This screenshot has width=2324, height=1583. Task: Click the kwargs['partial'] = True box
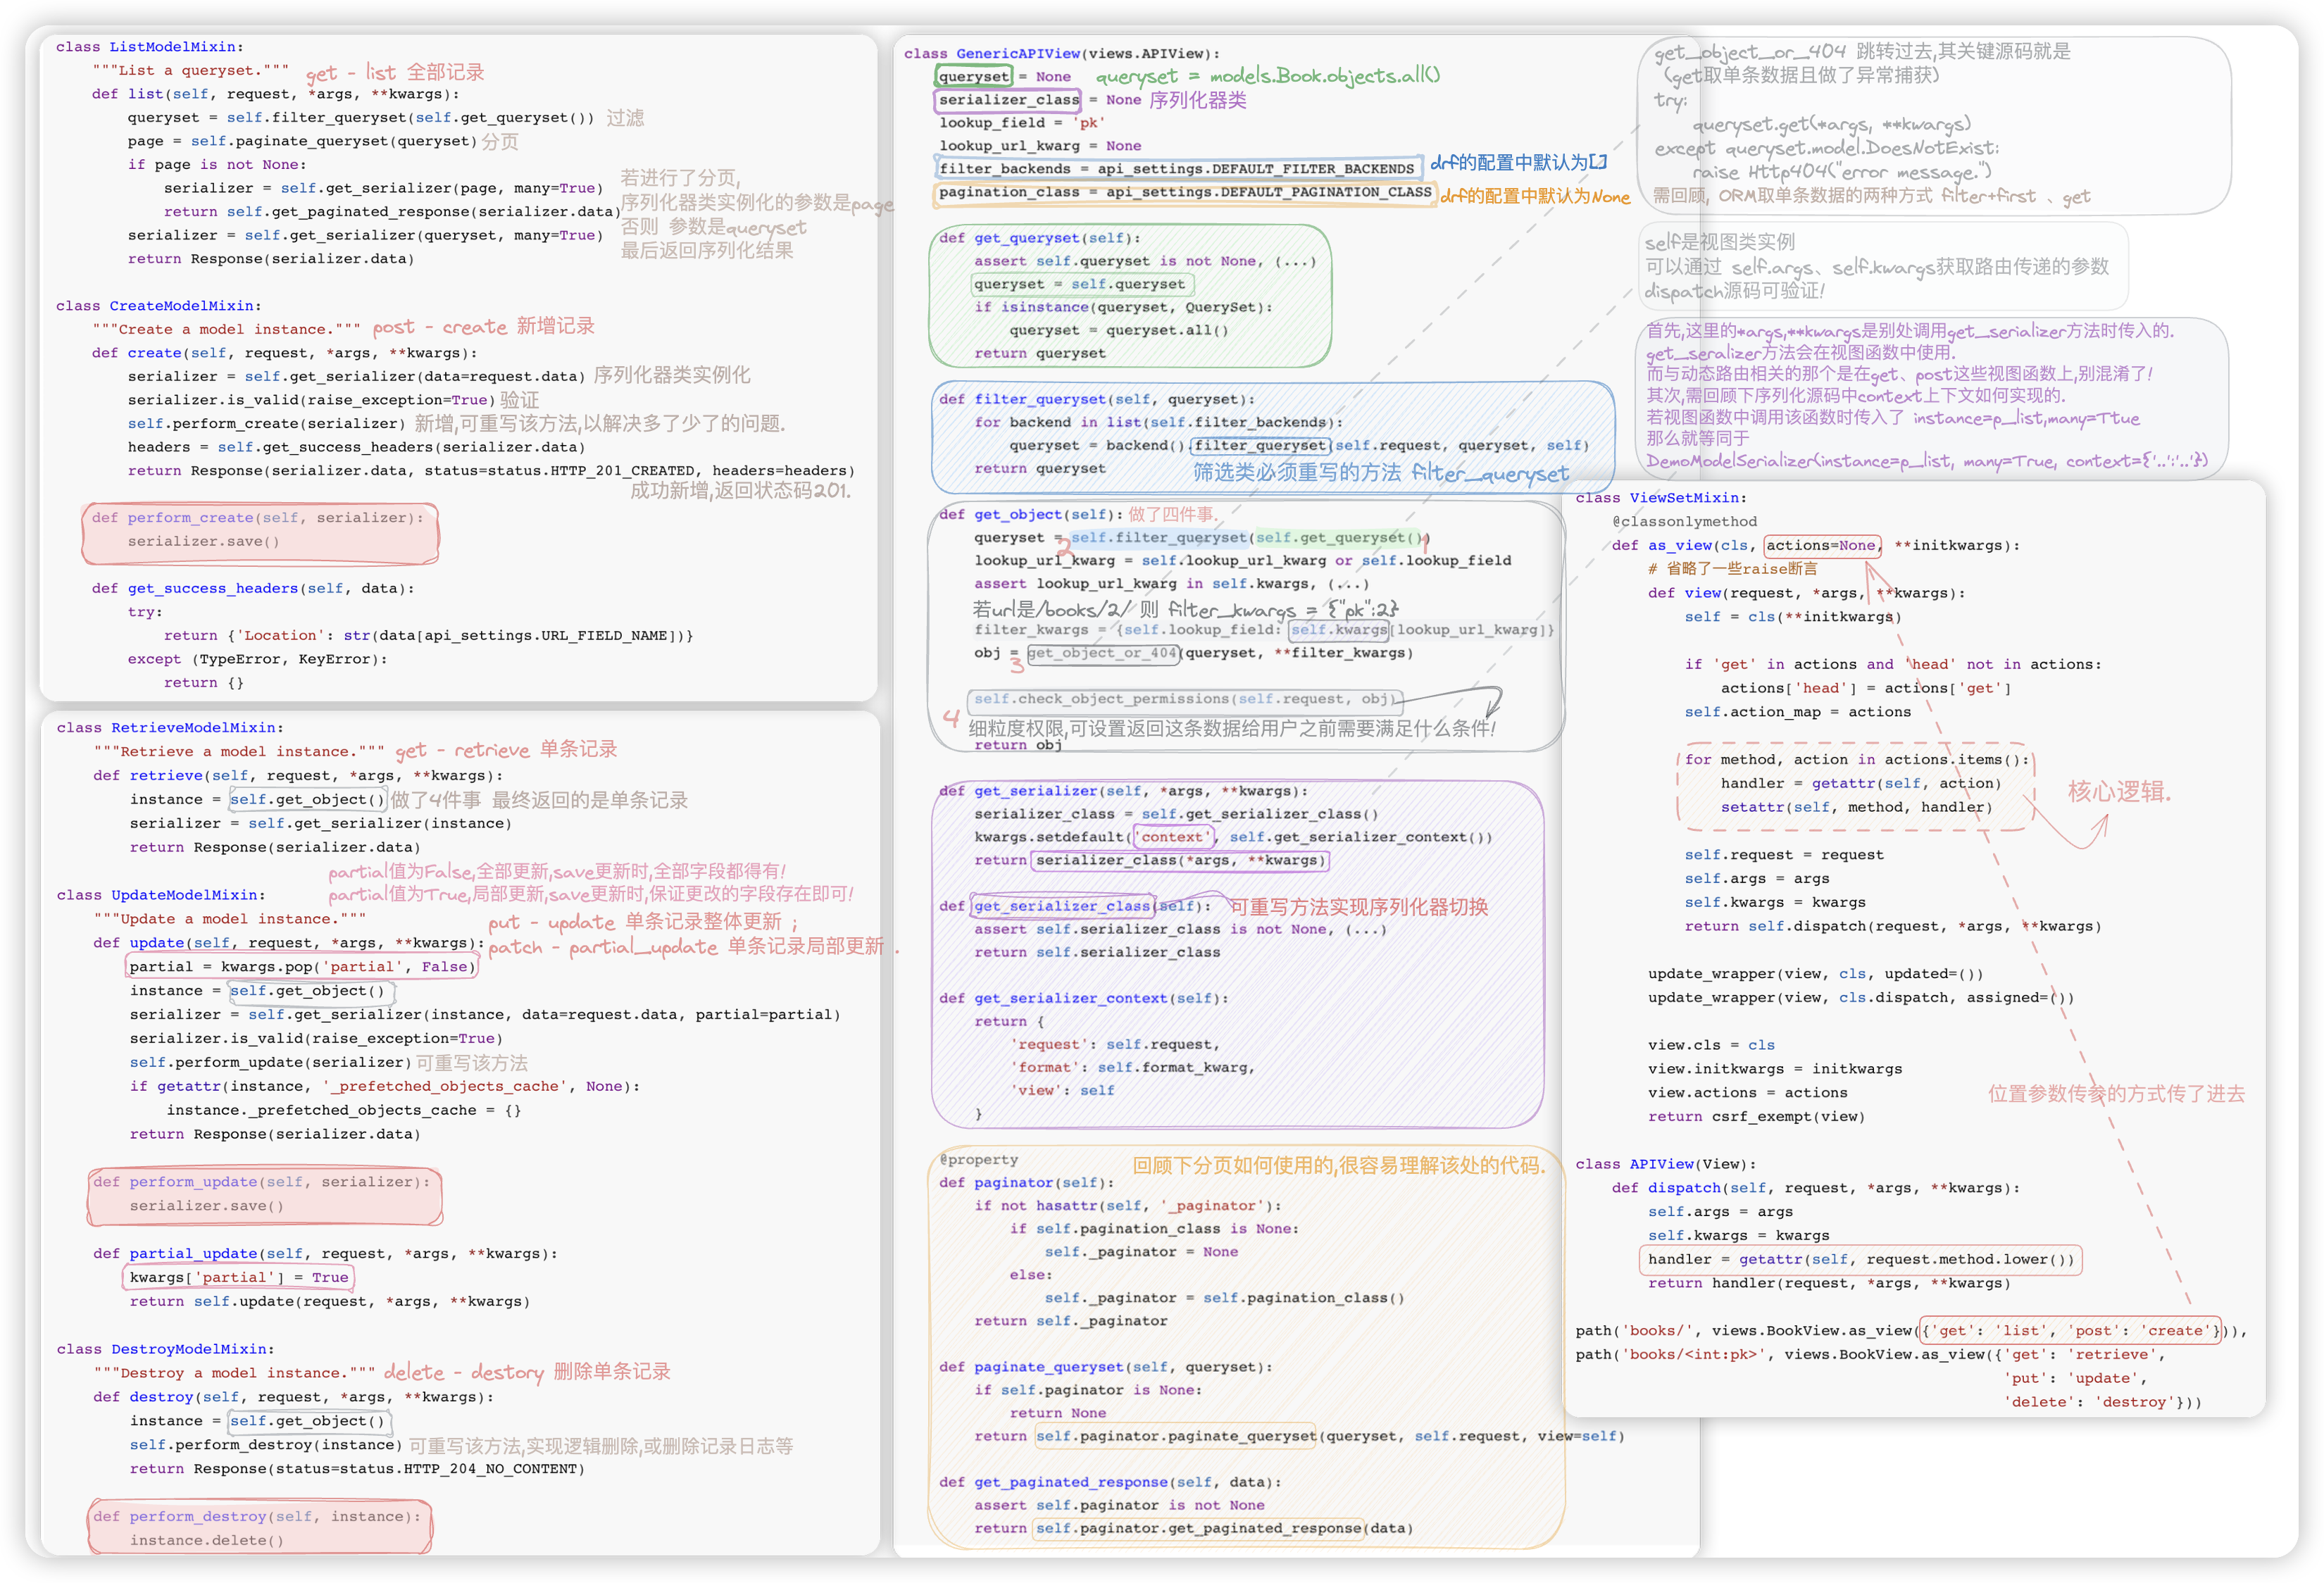click(x=238, y=1277)
